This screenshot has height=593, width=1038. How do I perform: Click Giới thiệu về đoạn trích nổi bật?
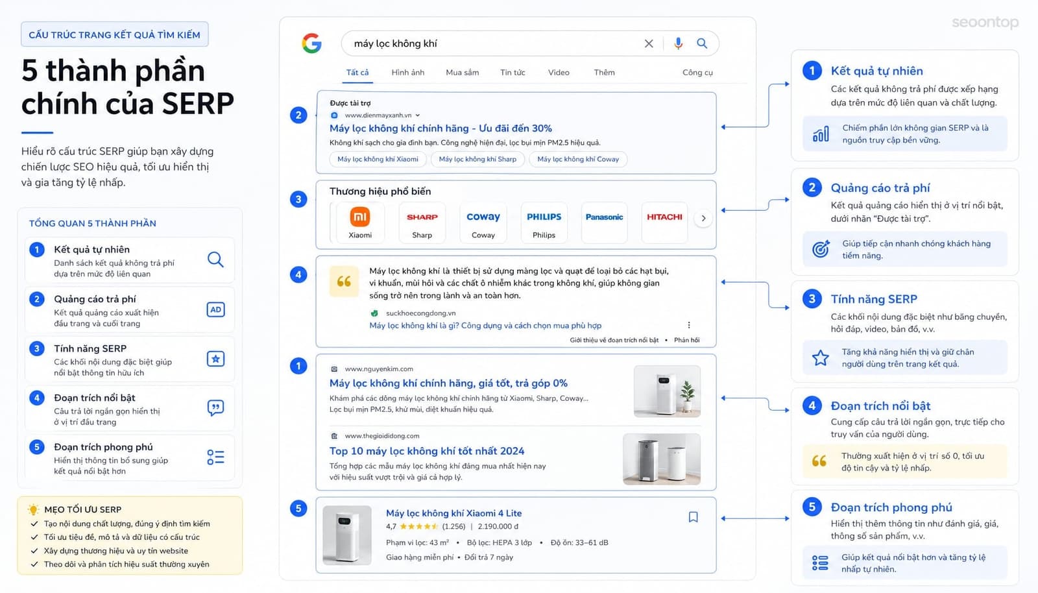pos(614,340)
